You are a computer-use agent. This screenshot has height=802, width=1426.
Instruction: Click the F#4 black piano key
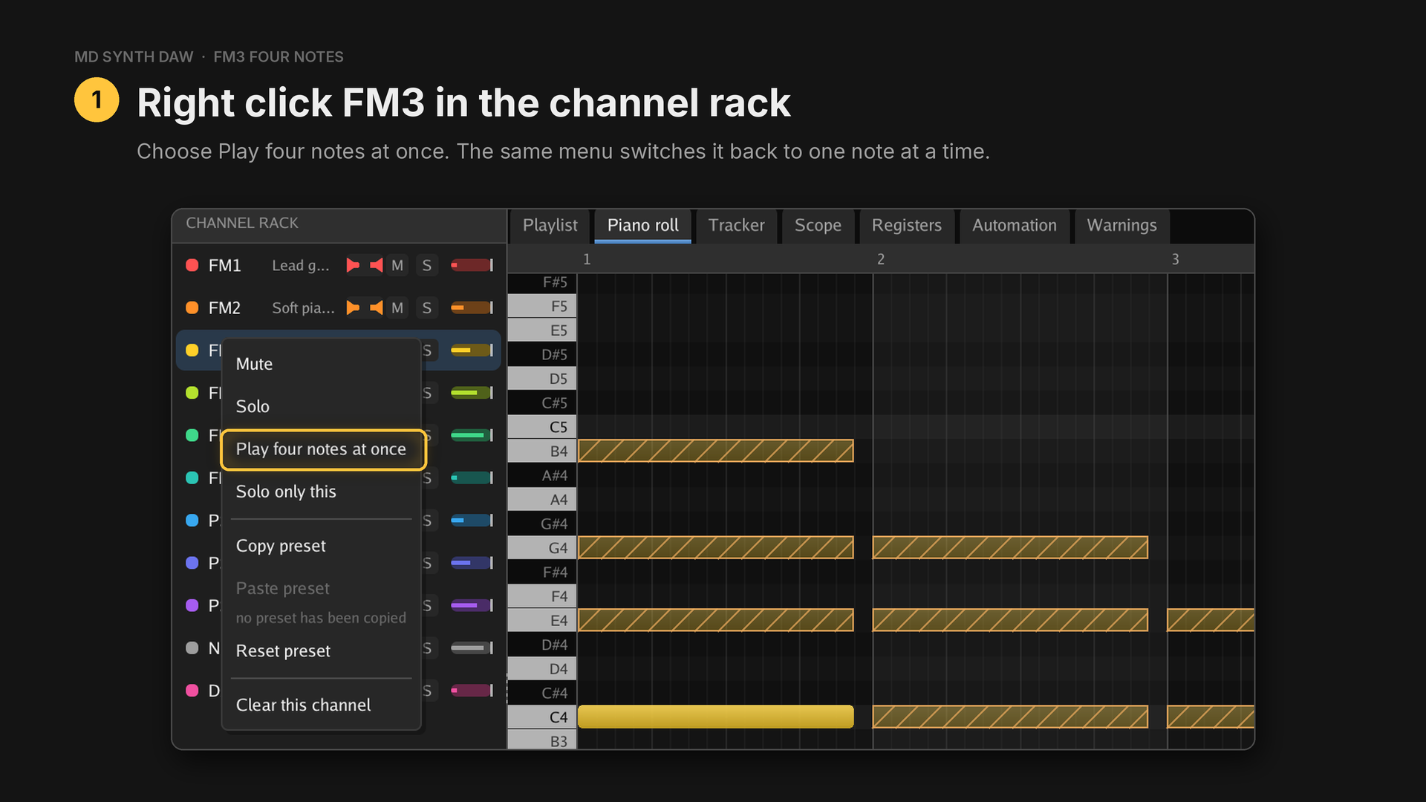coord(542,572)
